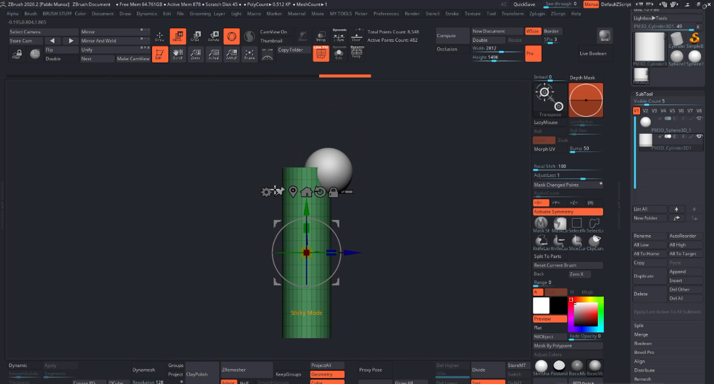Set canvas to AAHalf size

231,54
